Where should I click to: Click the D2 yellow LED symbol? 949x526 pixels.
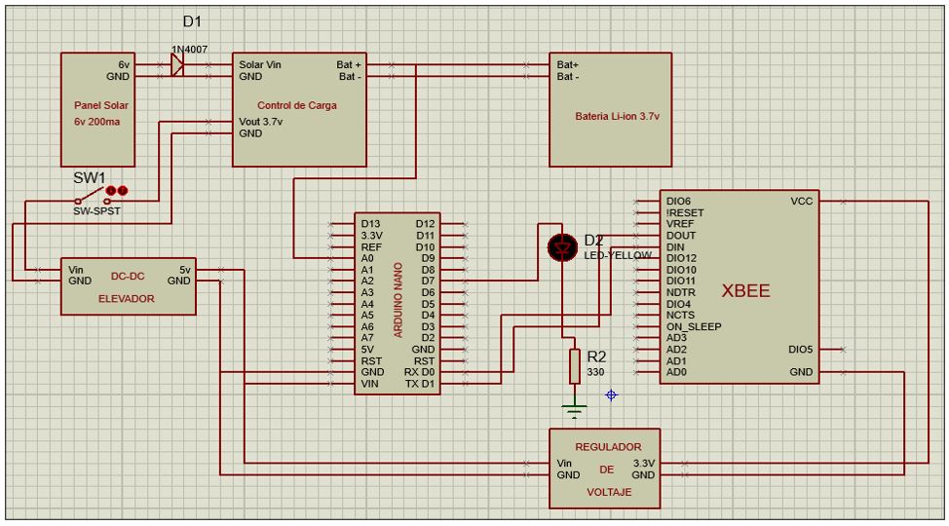(563, 247)
